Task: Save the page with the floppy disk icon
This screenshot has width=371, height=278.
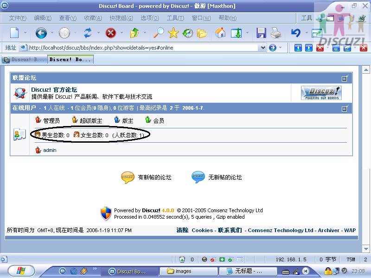Action: pyautogui.click(x=261, y=33)
